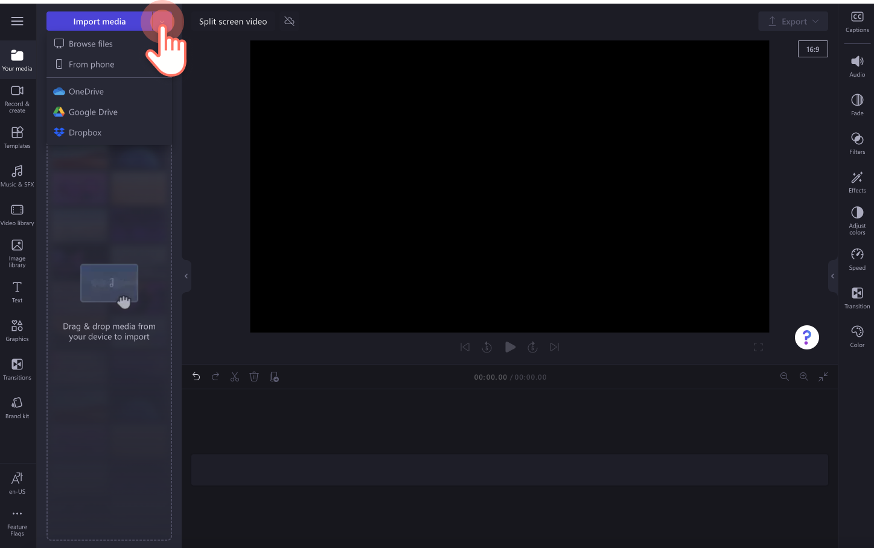Collapse the media panel with the chevron

click(185, 276)
